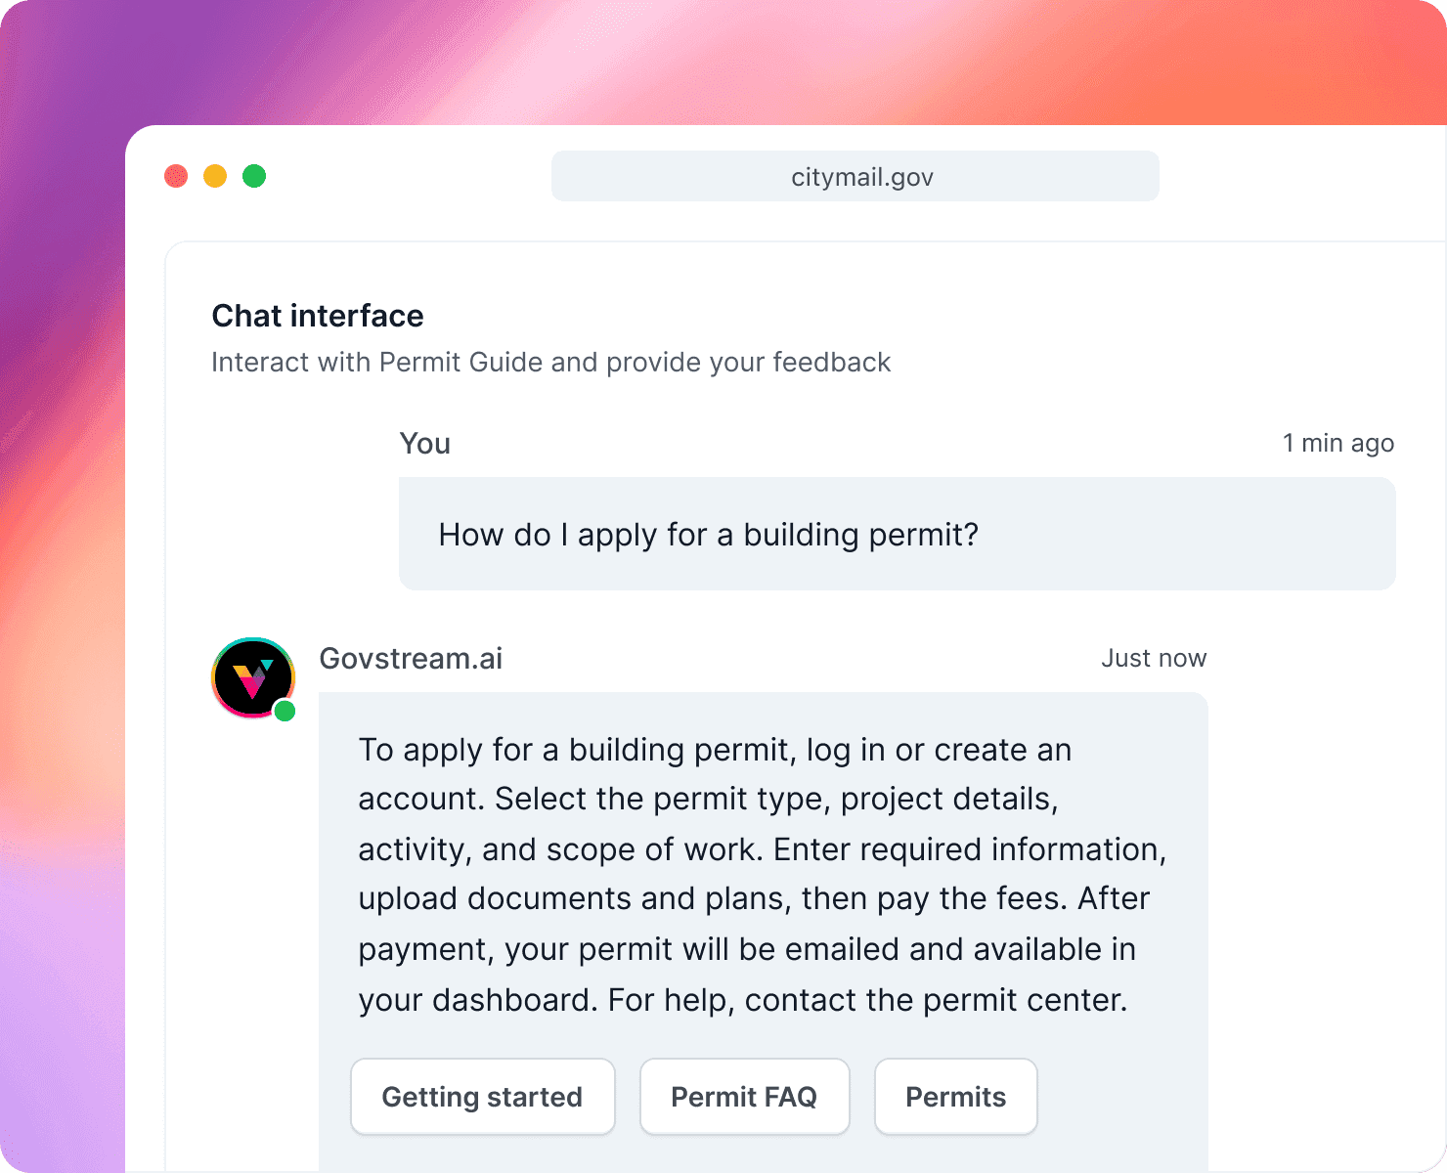Click the You sender label

(424, 443)
